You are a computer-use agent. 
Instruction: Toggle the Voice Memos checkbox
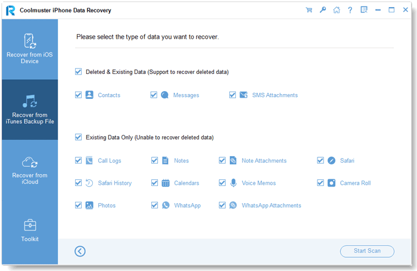point(222,183)
